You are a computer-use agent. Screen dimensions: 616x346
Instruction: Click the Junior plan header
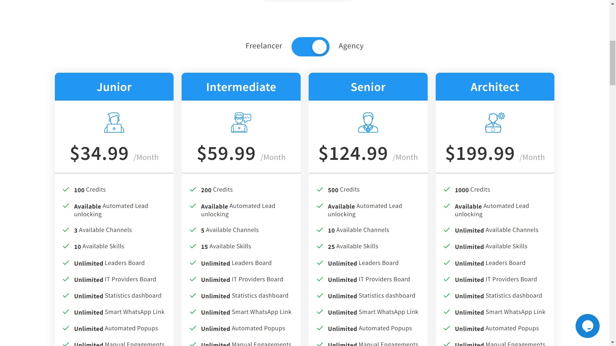click(x=114, y=87)
